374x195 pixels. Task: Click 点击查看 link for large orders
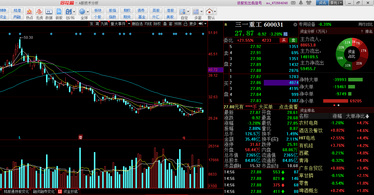pos(288,107)
